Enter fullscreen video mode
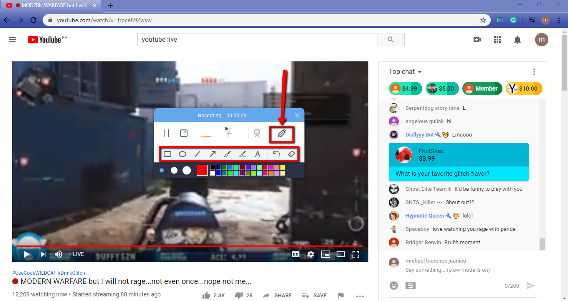 (x=356, y=254)
